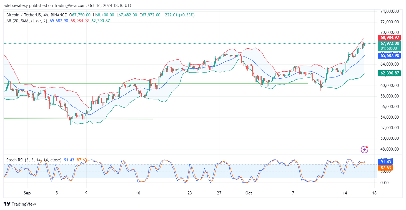Click the TradingView logo at bottom left

pyautogui.click(x=20, y=204)
